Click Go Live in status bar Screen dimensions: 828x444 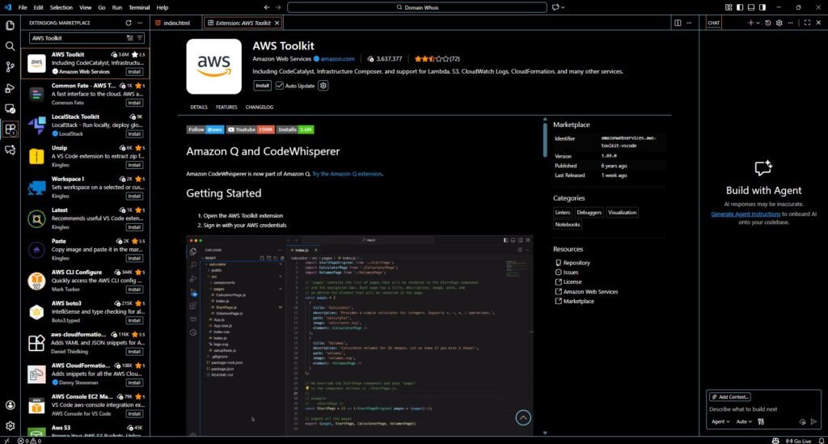coord(798,440)
